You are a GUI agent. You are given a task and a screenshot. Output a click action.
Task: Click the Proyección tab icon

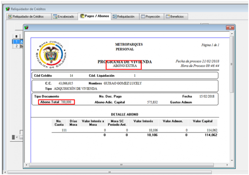[x=143, y=17]
